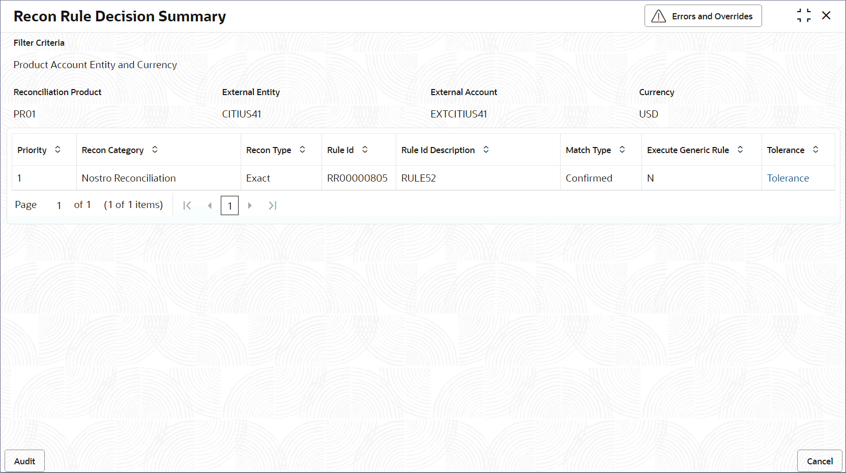Select the RR00000805 rule id cell
Image resolution: width=846 pixels, height=473 pixels.
point(359,178)
